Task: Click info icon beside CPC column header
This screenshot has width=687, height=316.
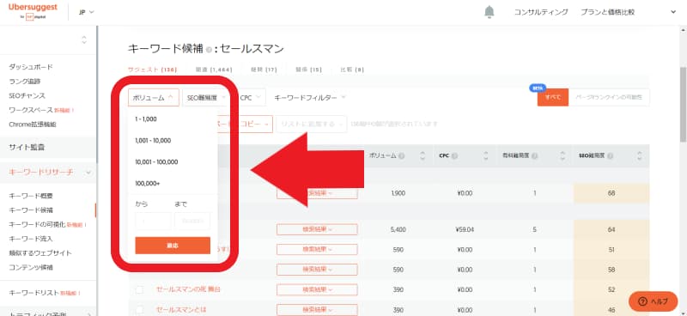Action: (x=455, y=155)
